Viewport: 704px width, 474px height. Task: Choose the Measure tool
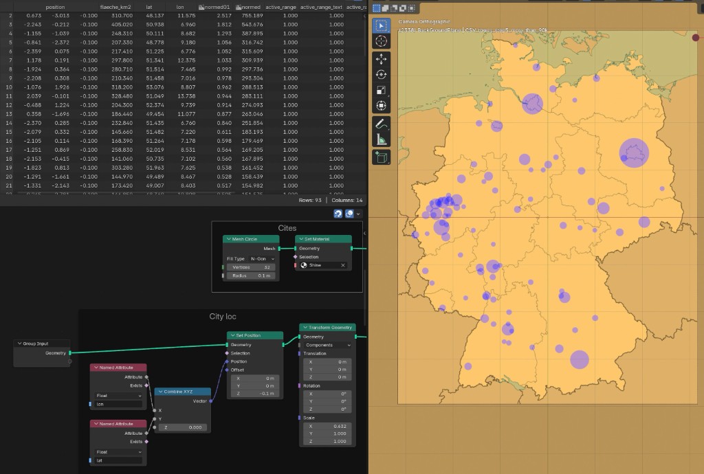[x=381, y=139]
